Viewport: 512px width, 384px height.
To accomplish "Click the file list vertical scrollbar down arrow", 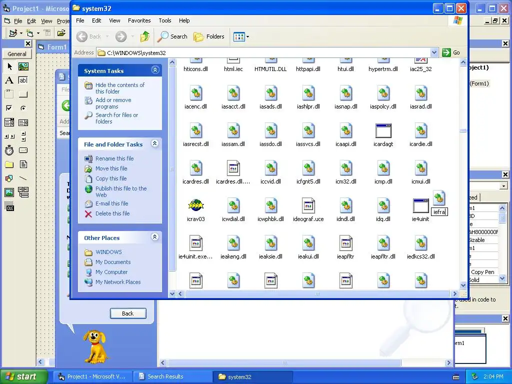I will point(463,285).
